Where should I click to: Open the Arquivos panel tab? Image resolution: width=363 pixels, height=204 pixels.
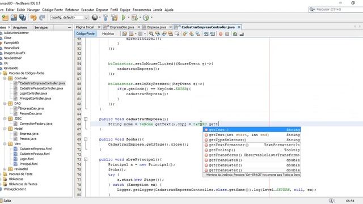20,27
